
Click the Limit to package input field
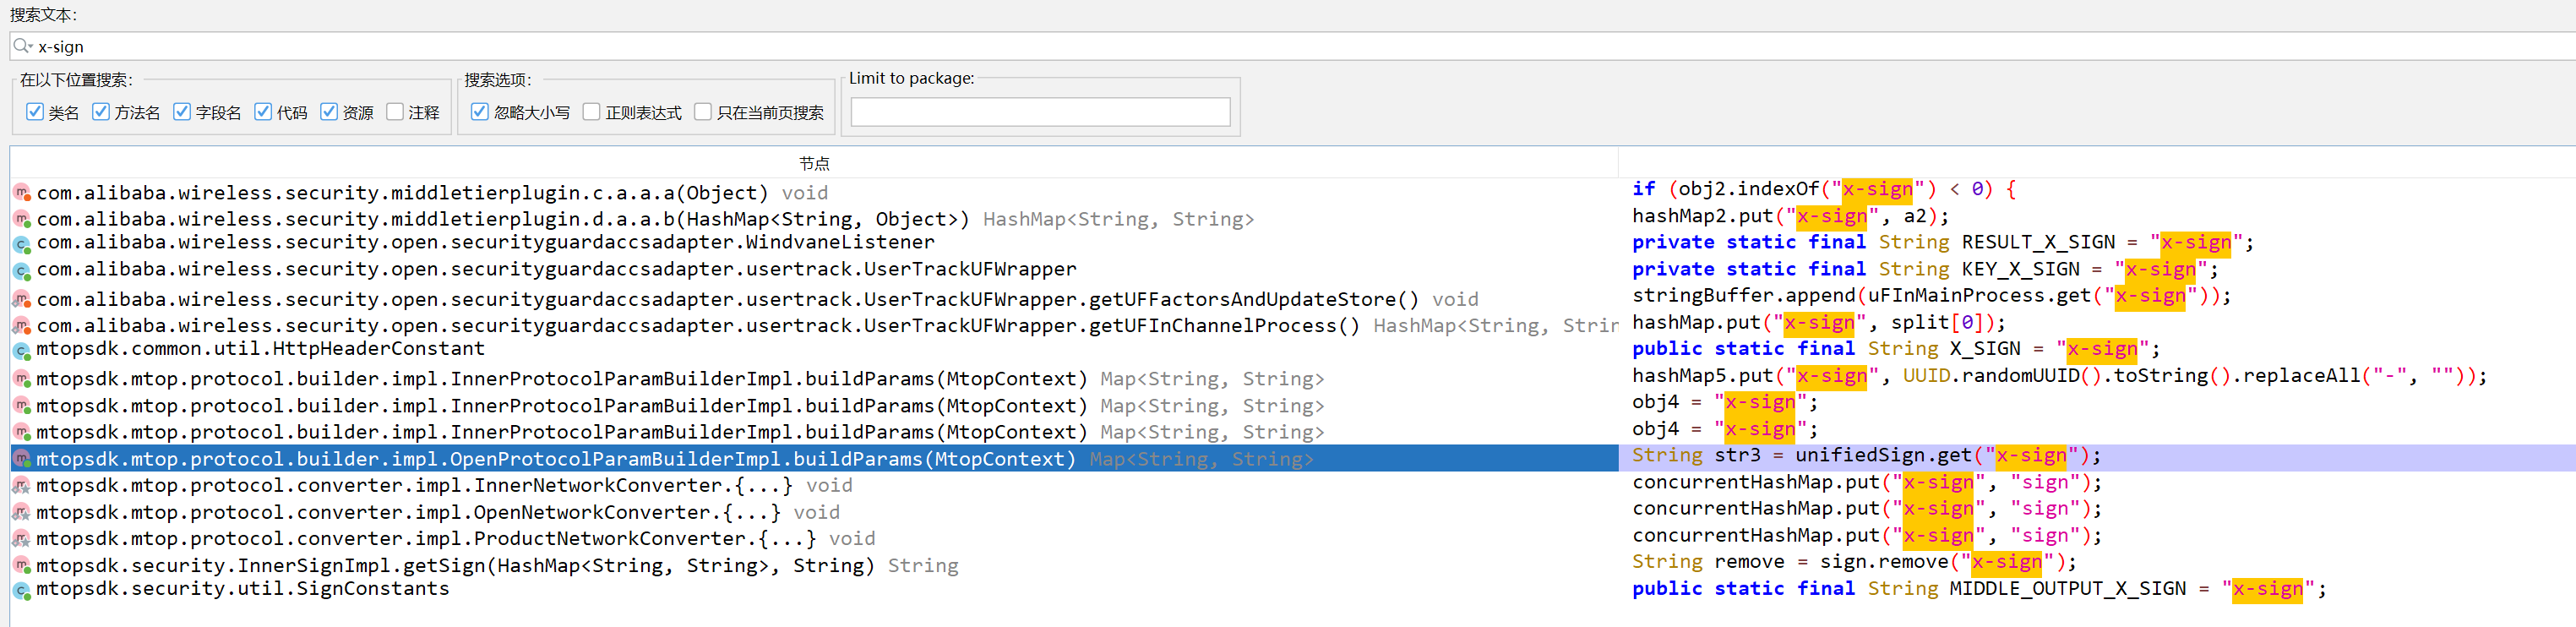(1040, 112)
